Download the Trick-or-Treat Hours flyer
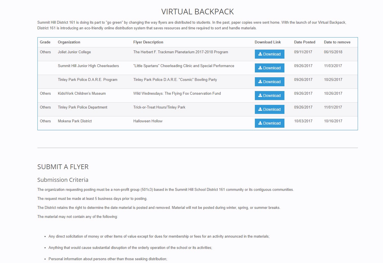This screenshot has height=263, width=383. pos(269,109)
